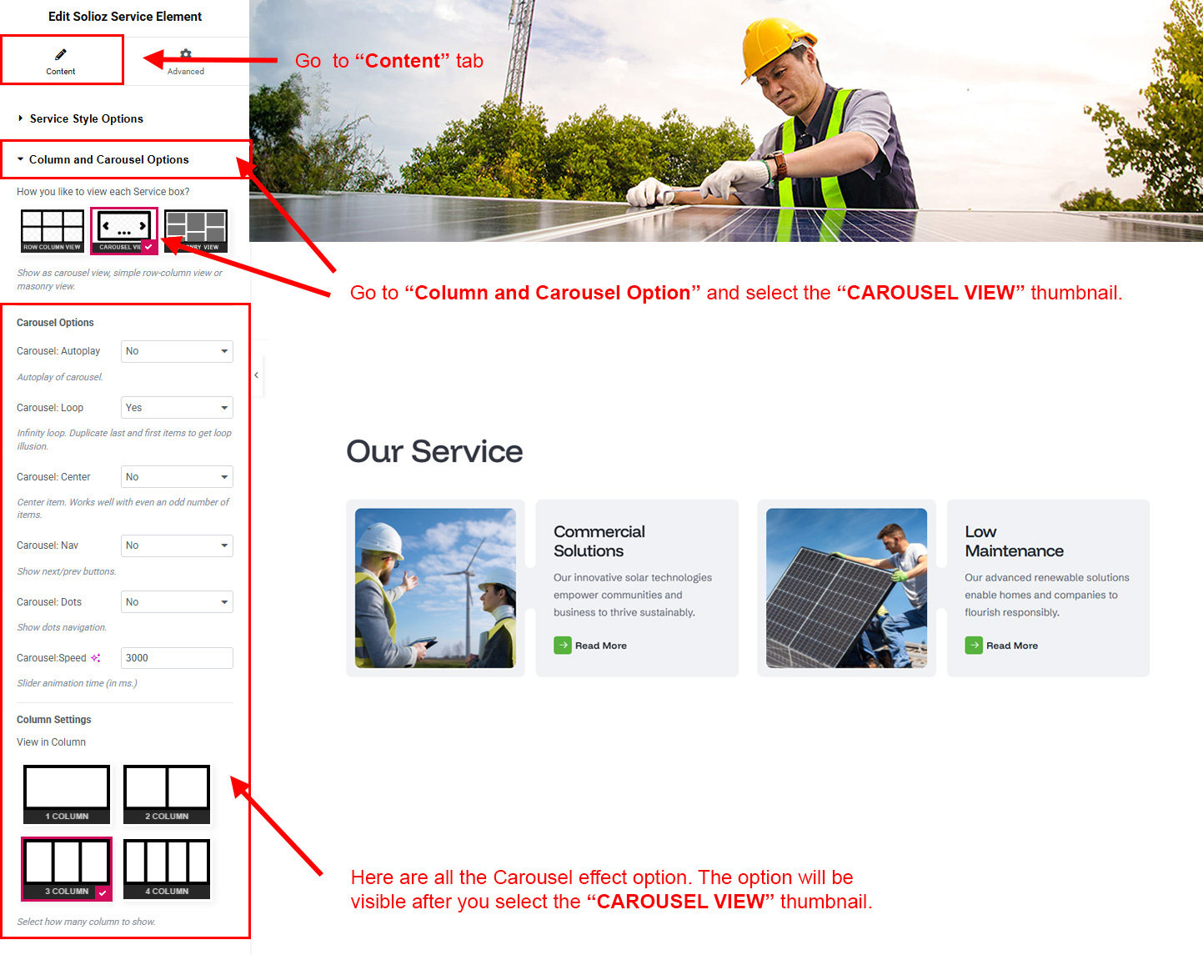
Task: Click the wind turbine engineers service image
Action: (435, 588)
